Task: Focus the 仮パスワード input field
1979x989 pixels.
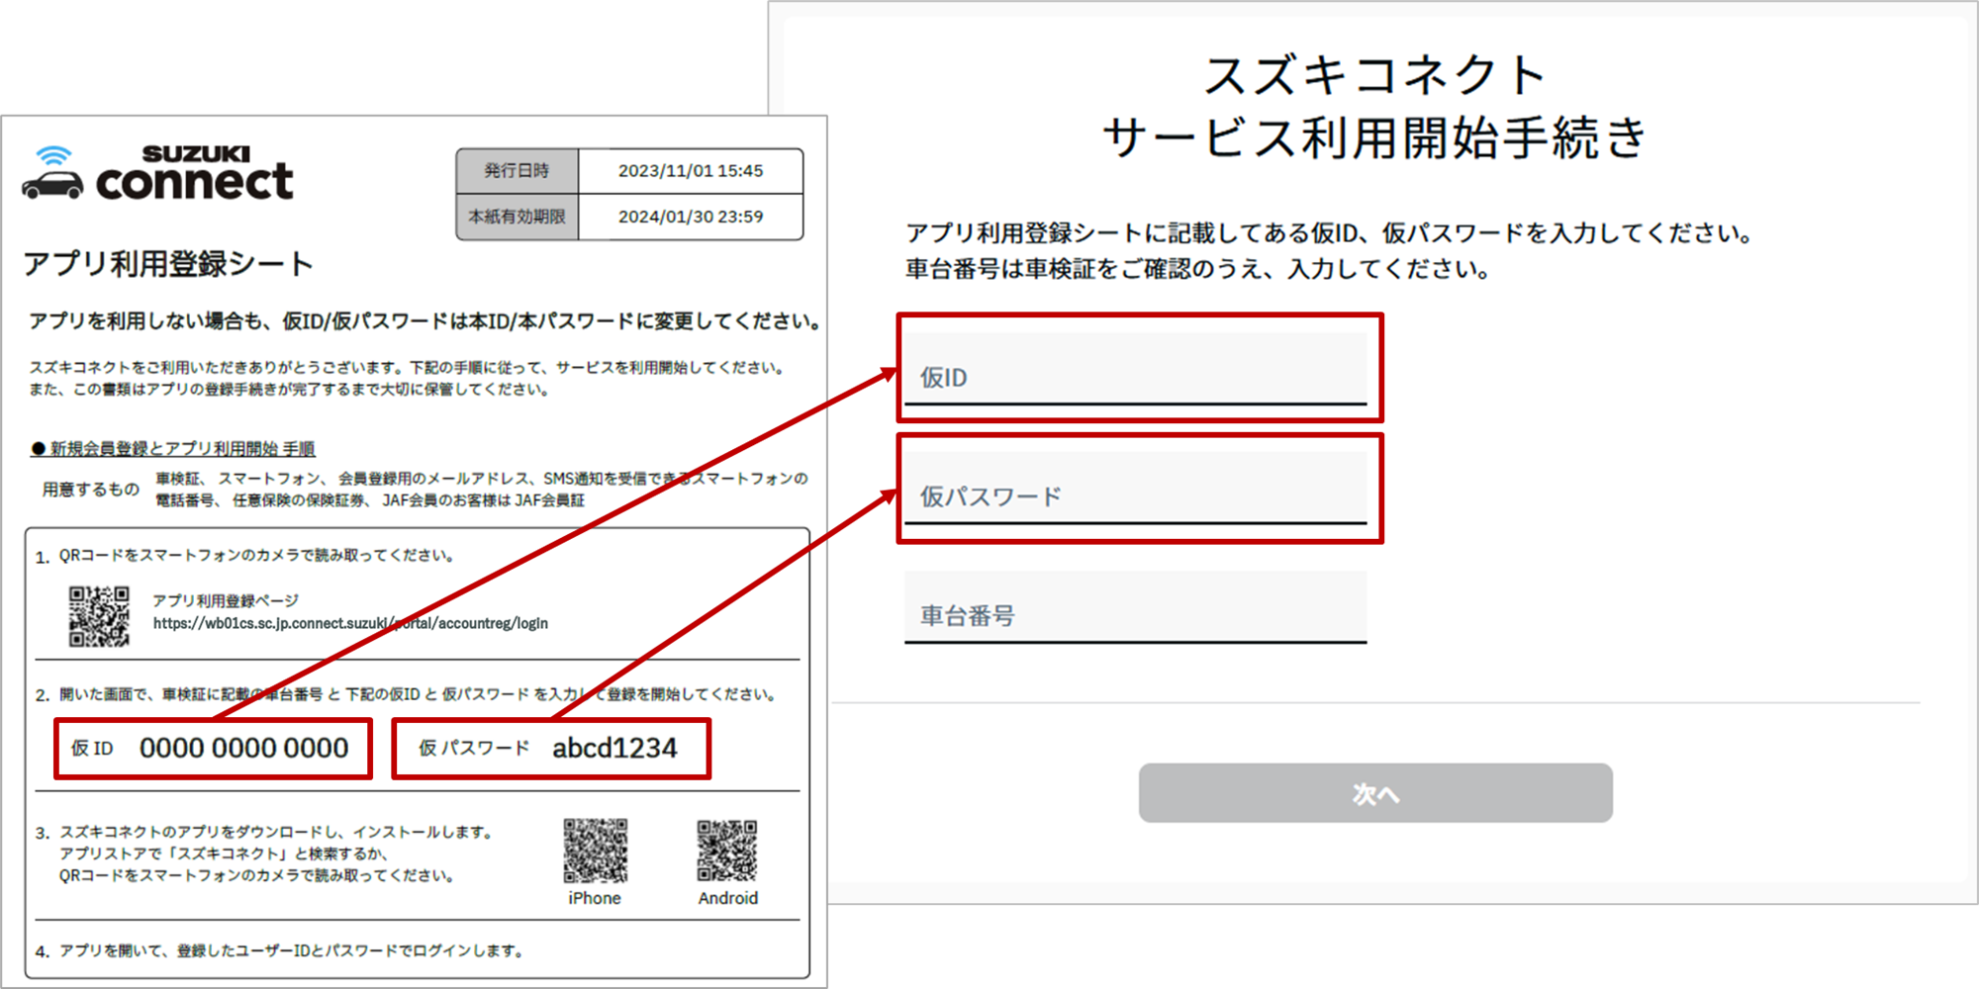Action: 1135,488
